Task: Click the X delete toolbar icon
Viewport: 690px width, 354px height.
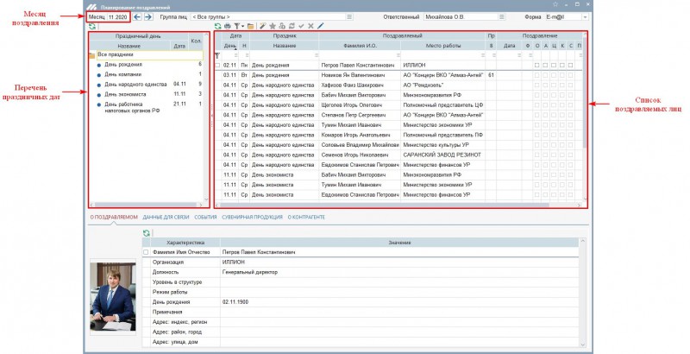Action: click(310, 27)
